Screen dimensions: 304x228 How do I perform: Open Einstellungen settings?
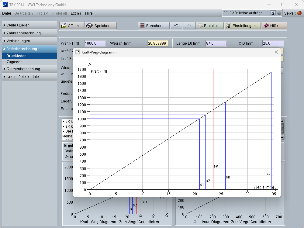click(x=242, y=26)
